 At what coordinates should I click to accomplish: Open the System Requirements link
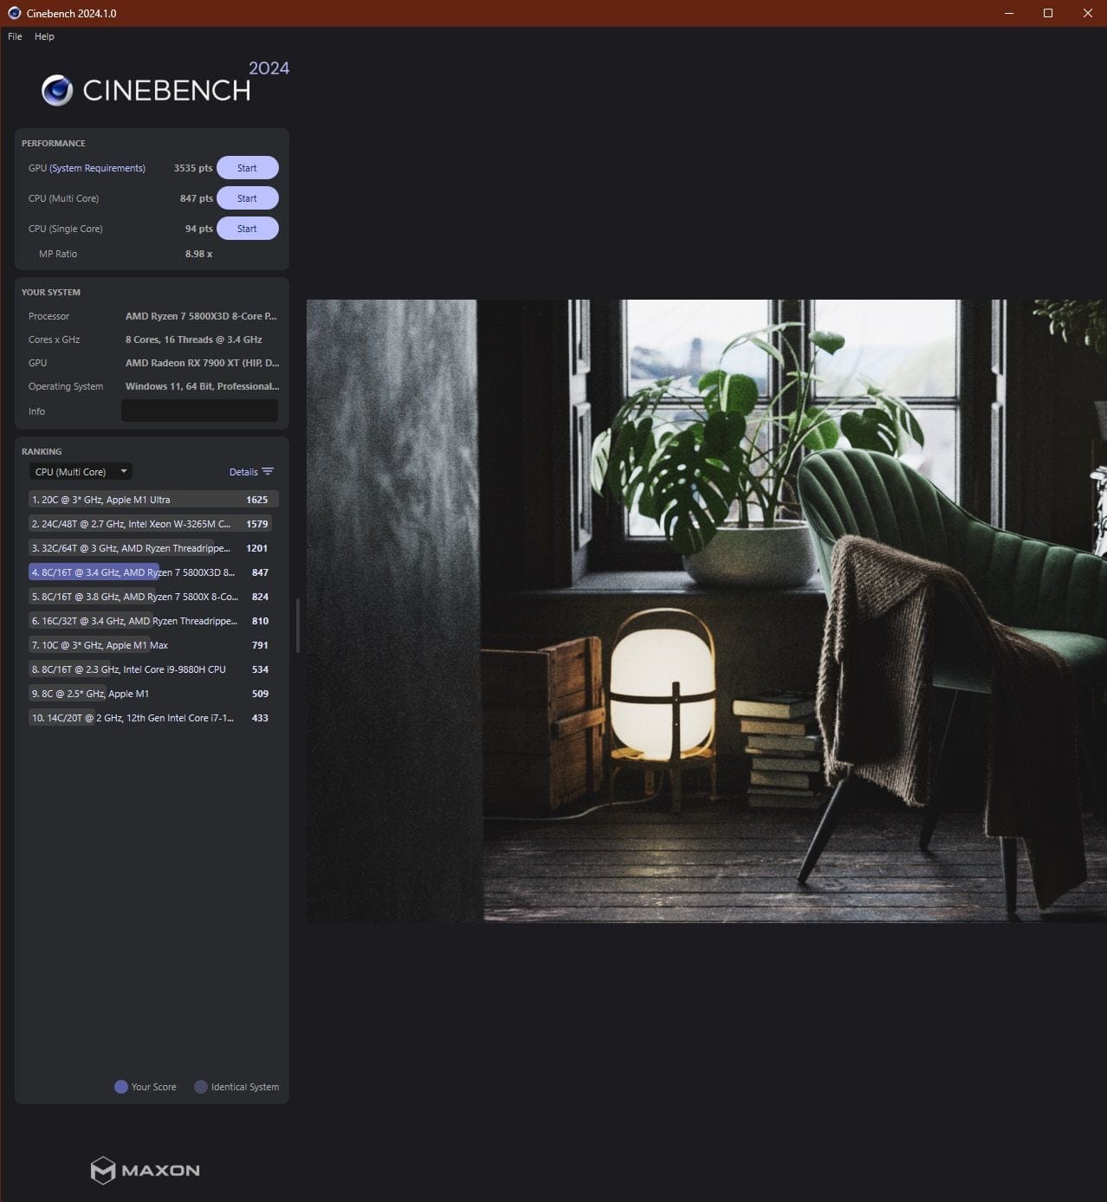tap(97, 168)
